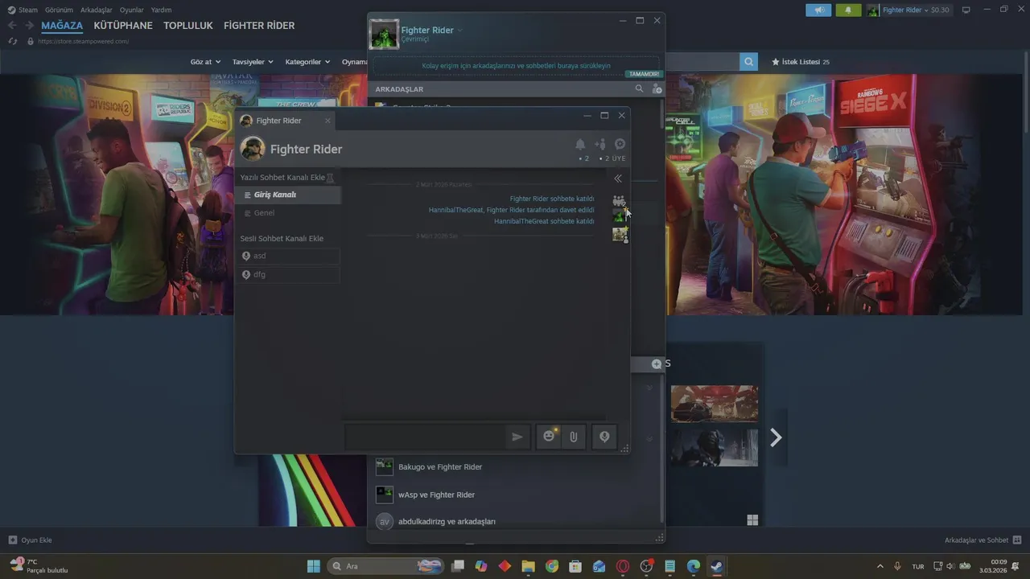Switch to the Giriş Kanalı text channel

(288, 195)
